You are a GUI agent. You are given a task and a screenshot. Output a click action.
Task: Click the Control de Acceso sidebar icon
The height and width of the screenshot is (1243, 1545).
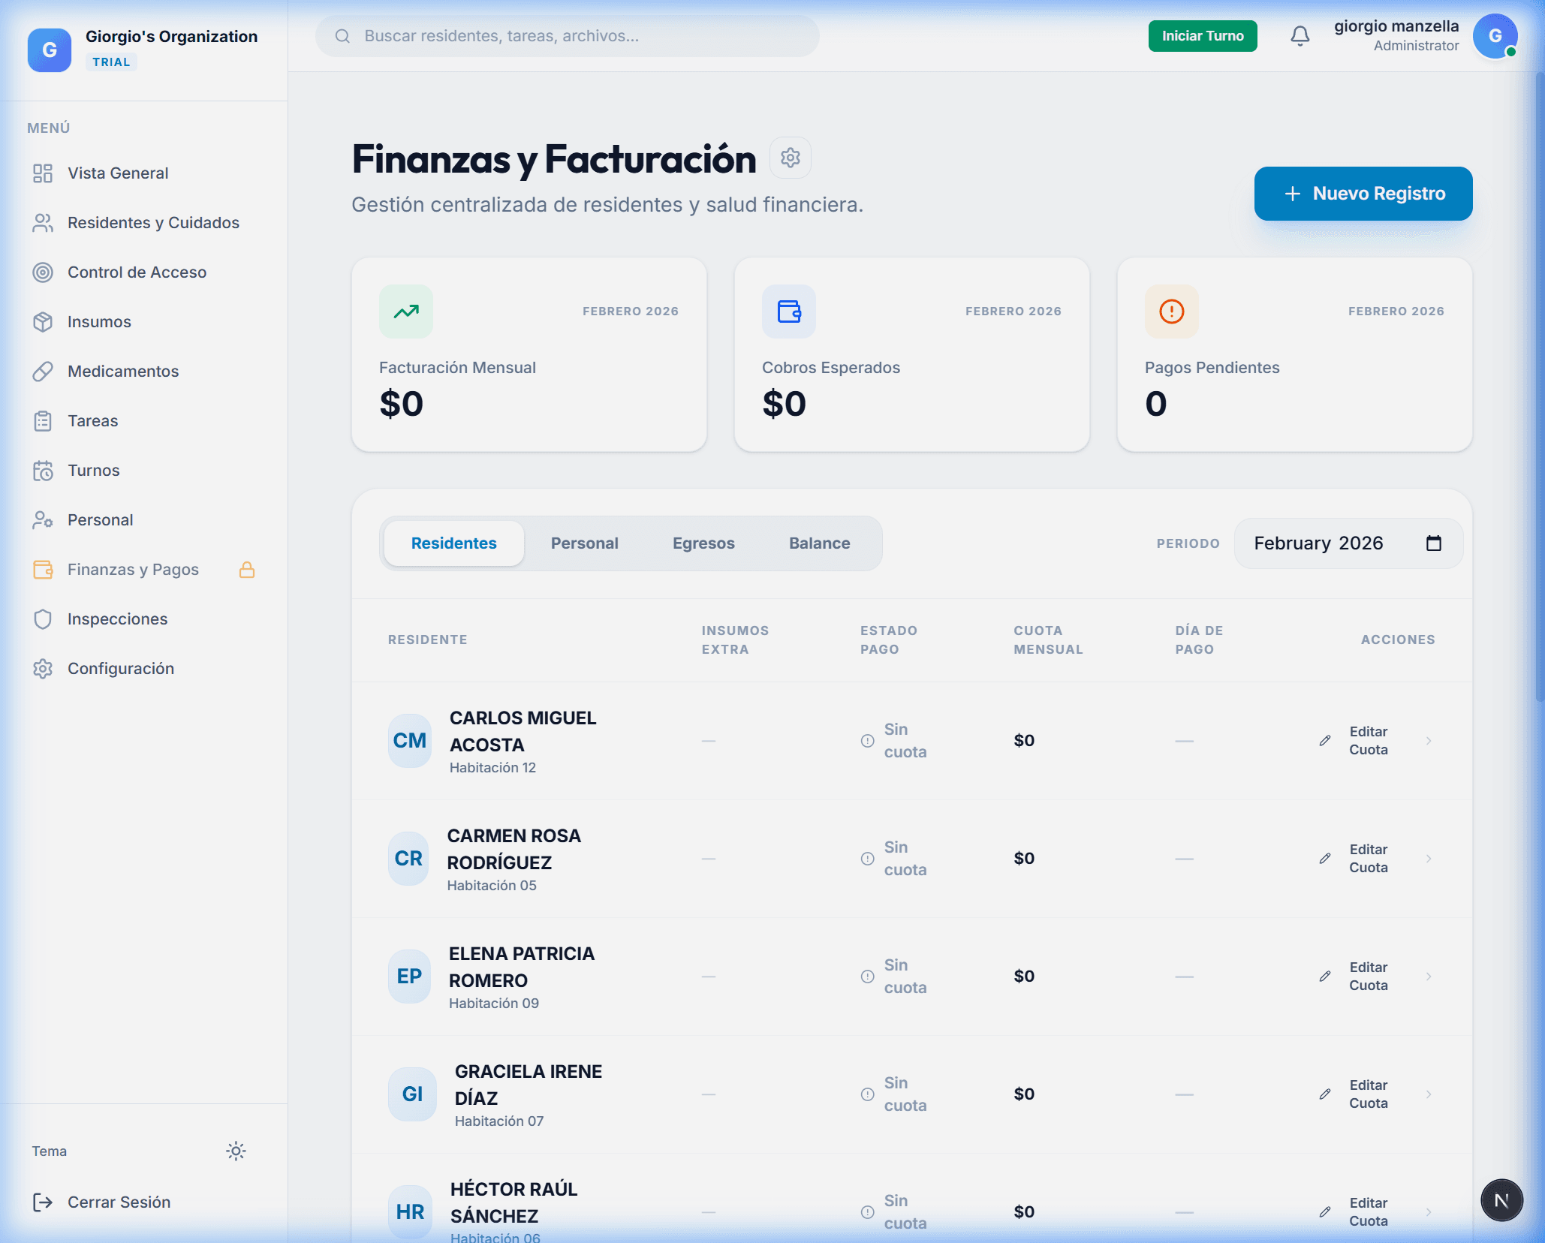(x=44, y=272)
